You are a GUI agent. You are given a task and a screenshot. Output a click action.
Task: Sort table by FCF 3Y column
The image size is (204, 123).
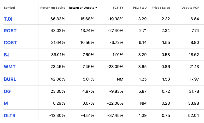118,8
